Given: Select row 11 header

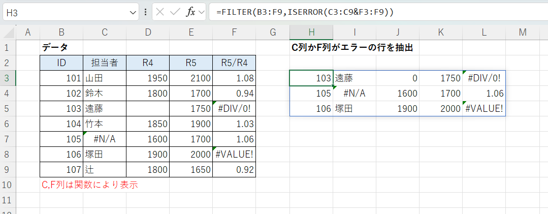Looking at the screenshot, I should (x=8, y=200).
